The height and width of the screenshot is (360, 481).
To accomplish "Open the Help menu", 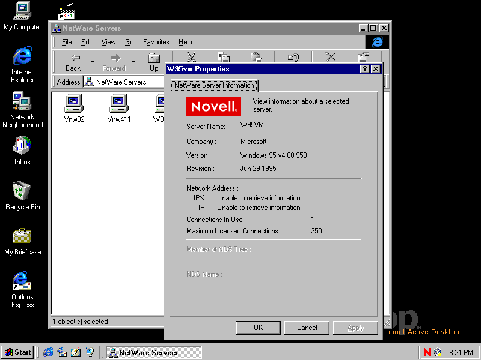I will click(x=185, y=42).
